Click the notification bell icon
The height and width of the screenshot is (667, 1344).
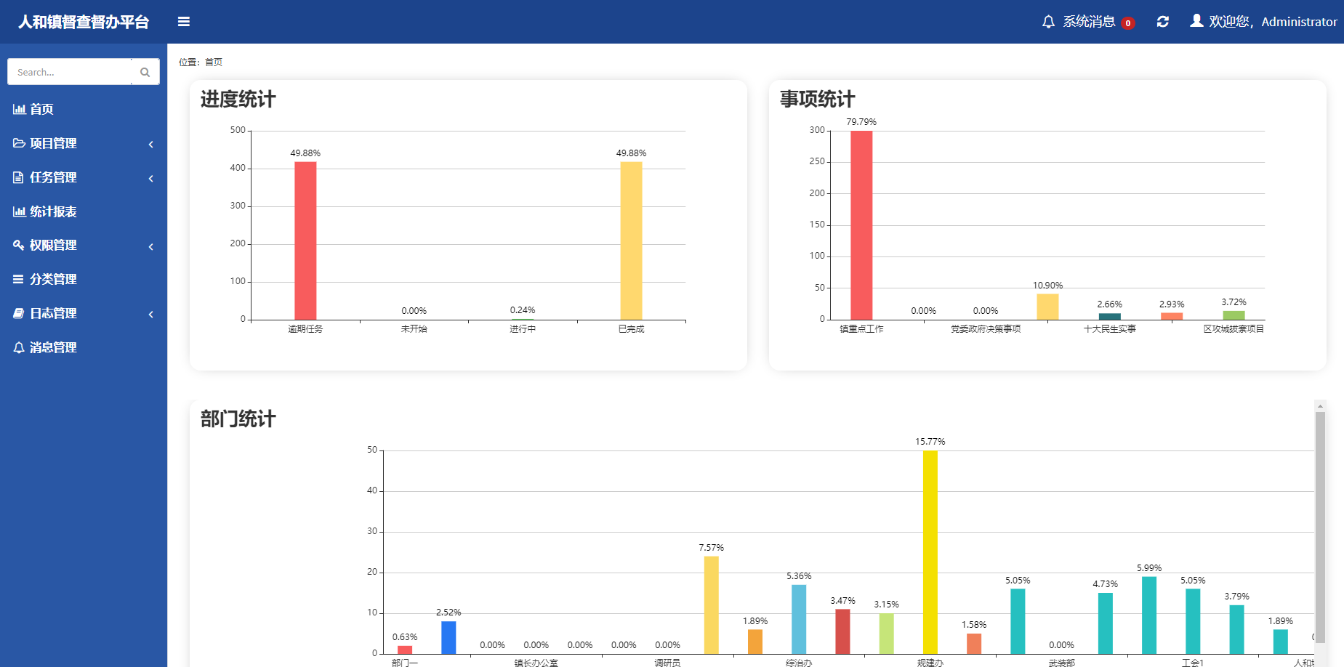point(1048,22)
